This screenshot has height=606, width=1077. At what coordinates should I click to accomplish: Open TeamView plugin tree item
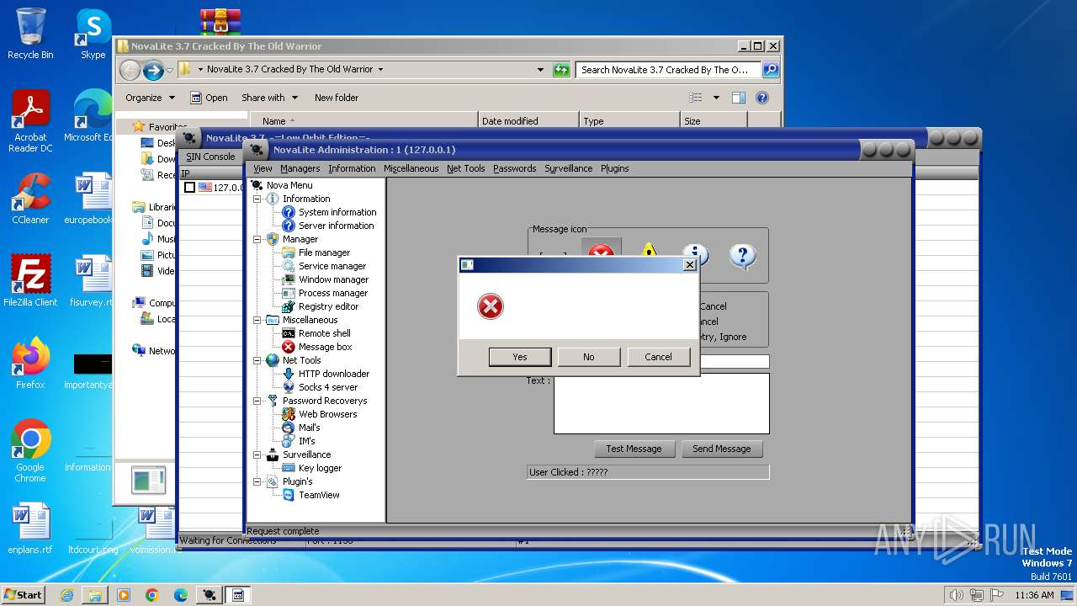(319, 495)
